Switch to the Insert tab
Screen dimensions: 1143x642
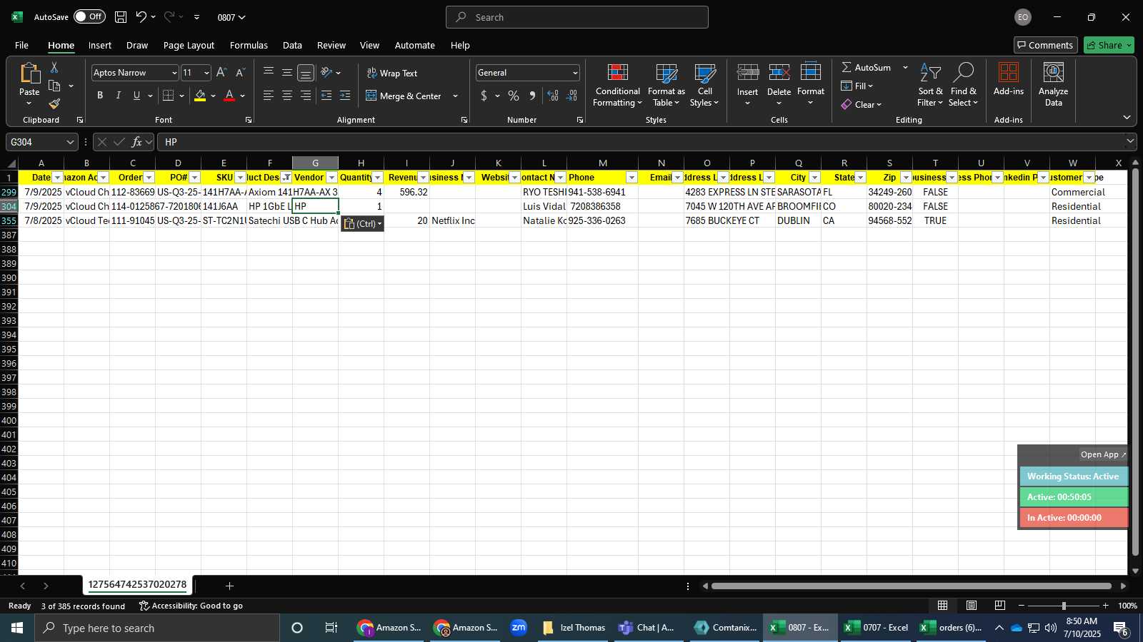point(100,45)
